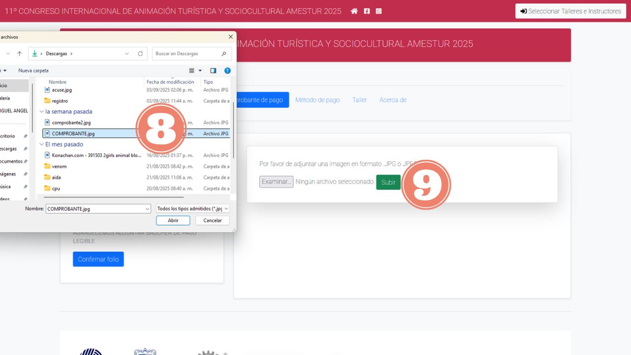Select the comprobante2.jpg file
The width and height of the screenshot is (631, 355).
[x=71, y=123]
